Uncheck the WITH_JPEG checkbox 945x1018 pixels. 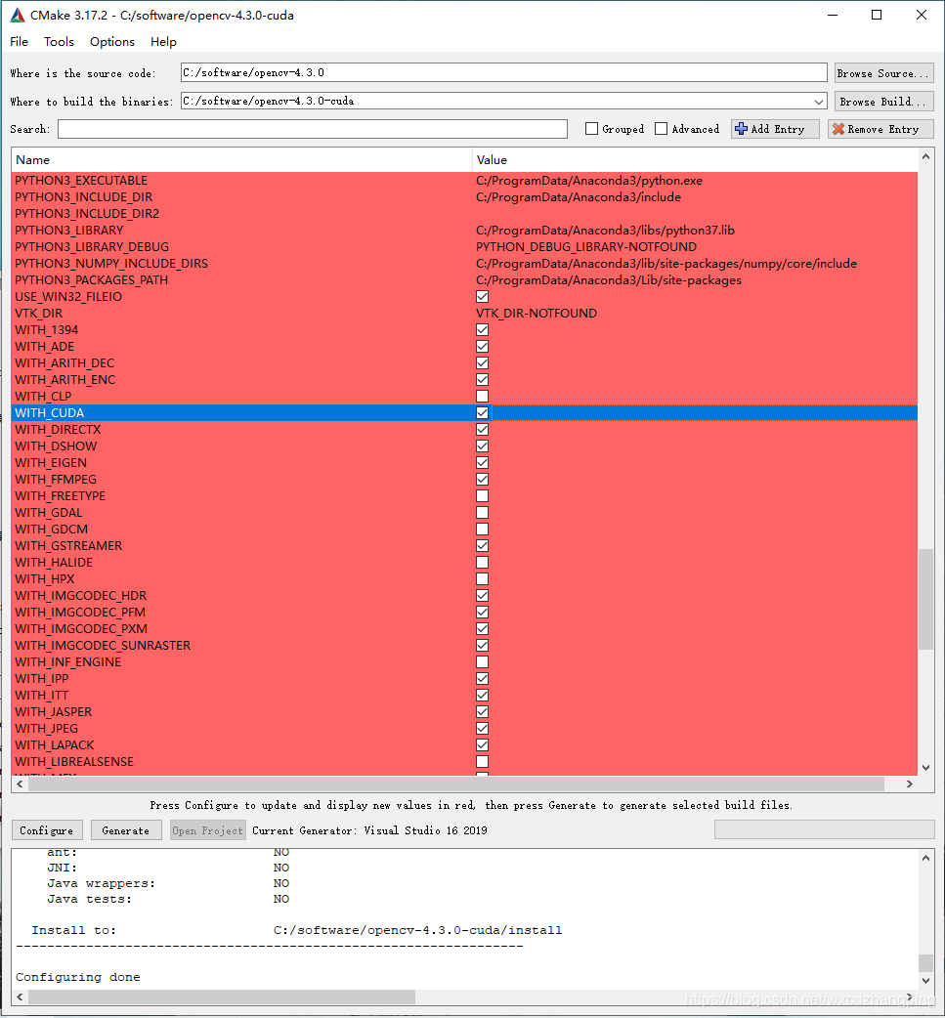[482, 729]
